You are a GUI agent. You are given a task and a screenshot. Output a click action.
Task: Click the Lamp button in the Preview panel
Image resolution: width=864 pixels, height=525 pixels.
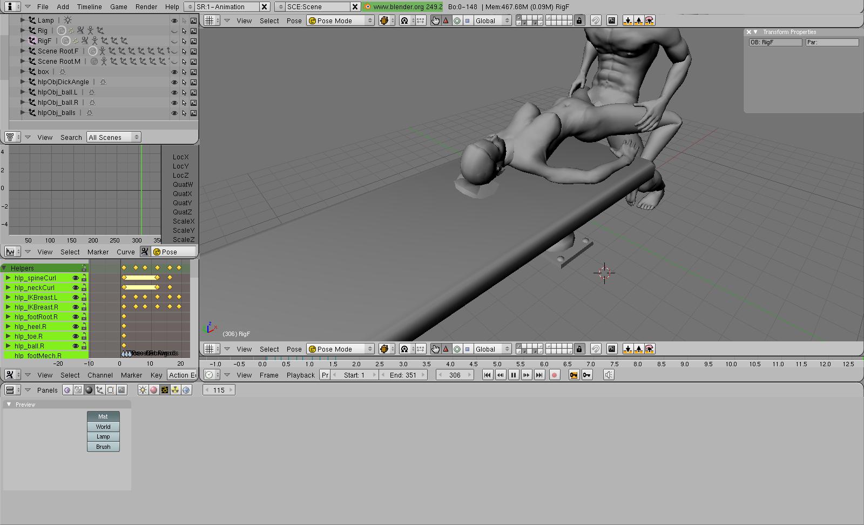pos(103,436)
